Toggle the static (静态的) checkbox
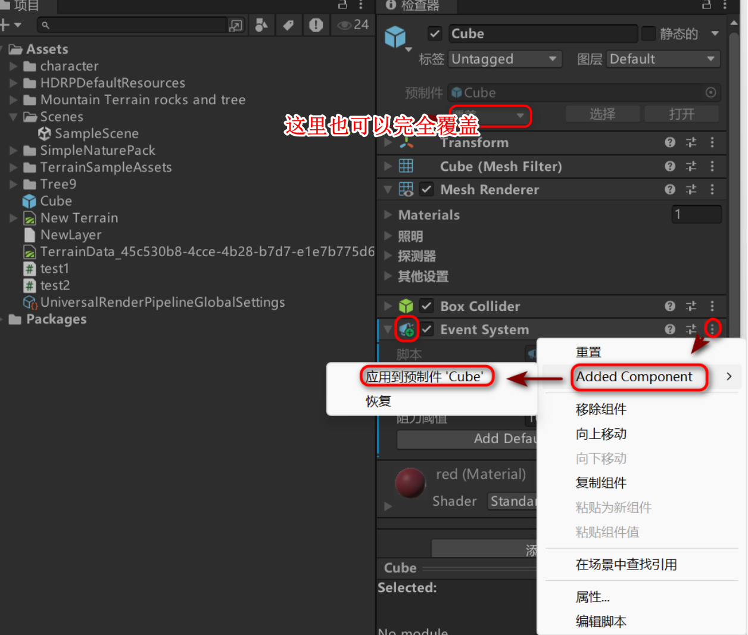 coord(649,33)
